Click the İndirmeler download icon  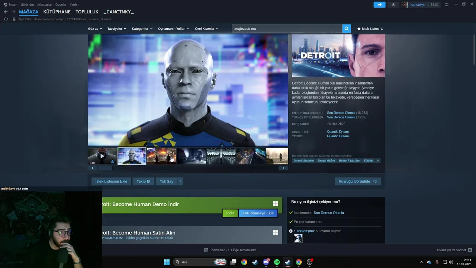[206, 250]
